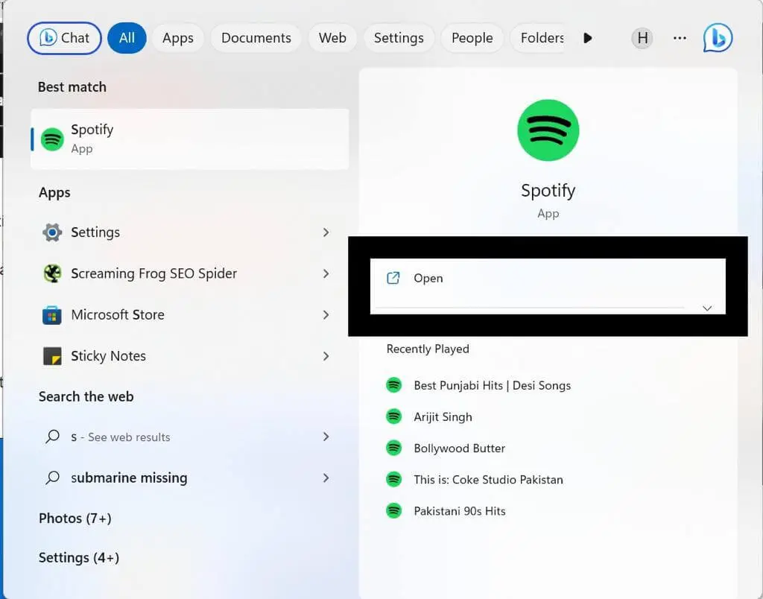Show more filter tabs with the arrow

pyautogui.click(x=587, y=38)
